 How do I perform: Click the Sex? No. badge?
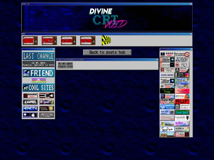click(x=167, y=129)
